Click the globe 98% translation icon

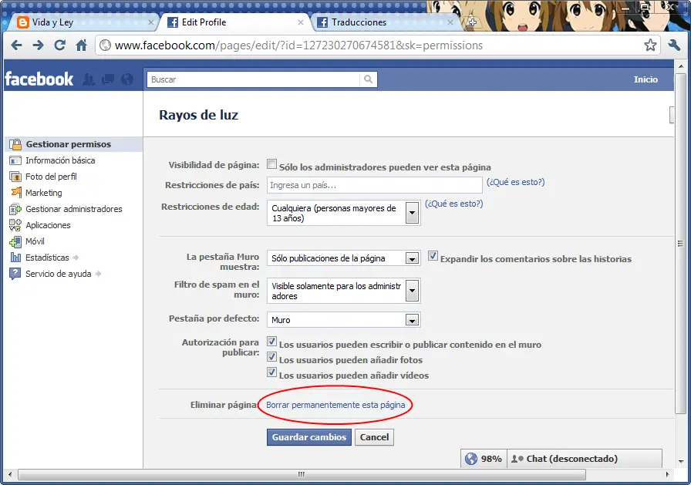[x=471, y=459]
